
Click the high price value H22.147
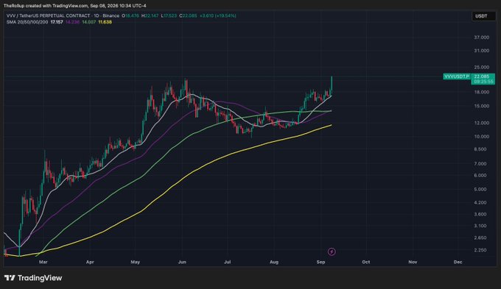pos(150,15)
